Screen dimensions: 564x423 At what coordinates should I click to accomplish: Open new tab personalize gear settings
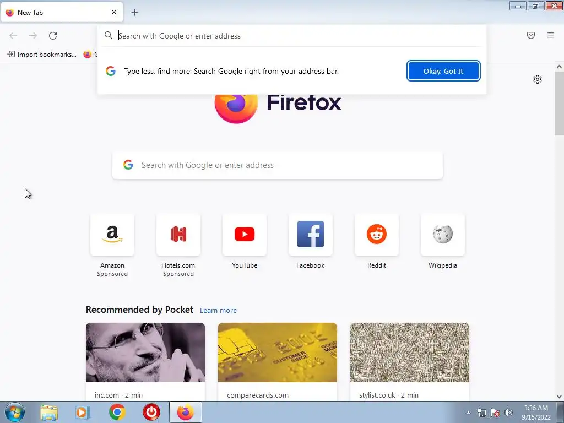tap(538, 79)
